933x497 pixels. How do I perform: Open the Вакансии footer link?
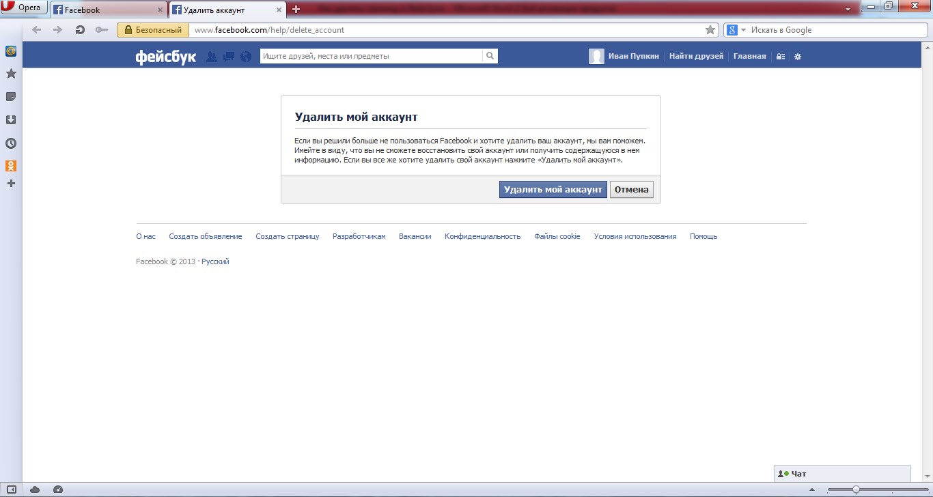click(x=415, y=236)
